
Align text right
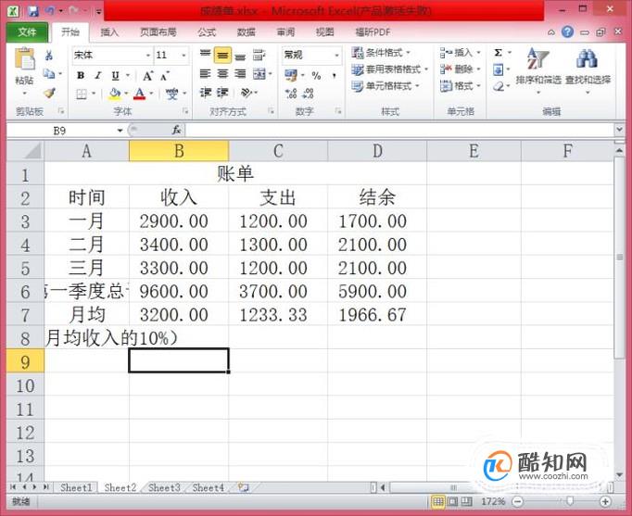240,74
